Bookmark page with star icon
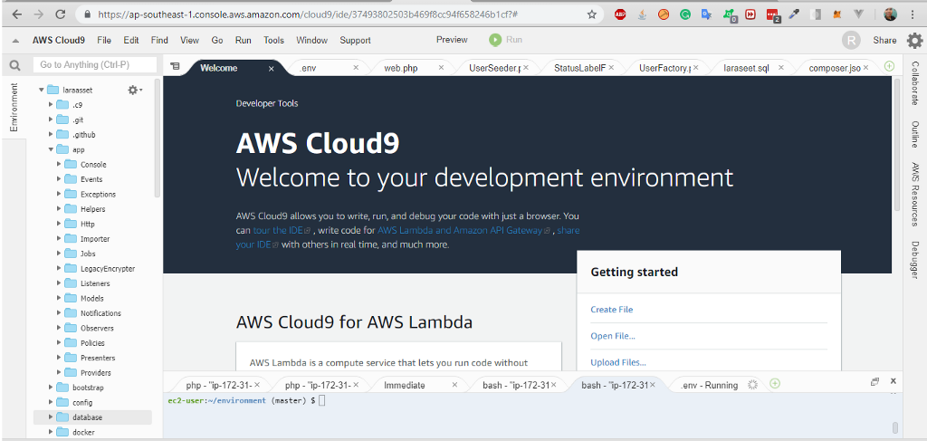The image size is (927, 441). point(592,14)
